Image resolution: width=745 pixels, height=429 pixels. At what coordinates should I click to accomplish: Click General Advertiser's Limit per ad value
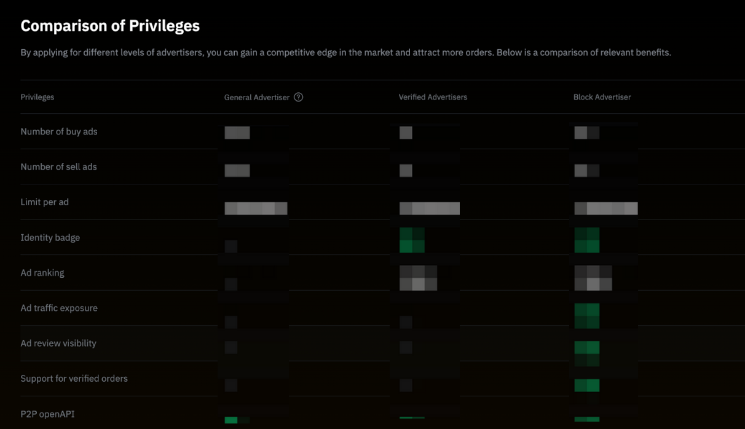click(256, 208)
